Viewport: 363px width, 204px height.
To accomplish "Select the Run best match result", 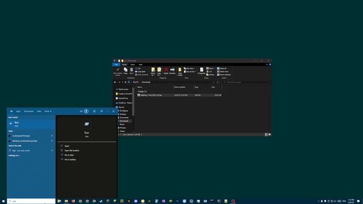I will tap(31, 124).
